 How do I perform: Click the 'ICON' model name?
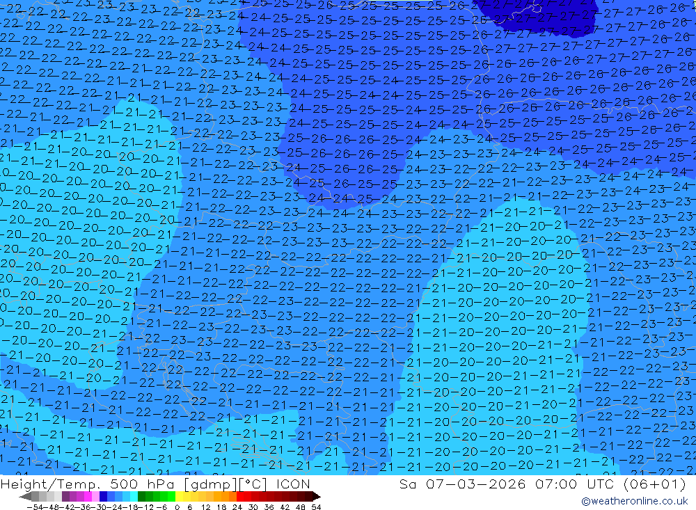pyautogui.click(x=293, y=484)
